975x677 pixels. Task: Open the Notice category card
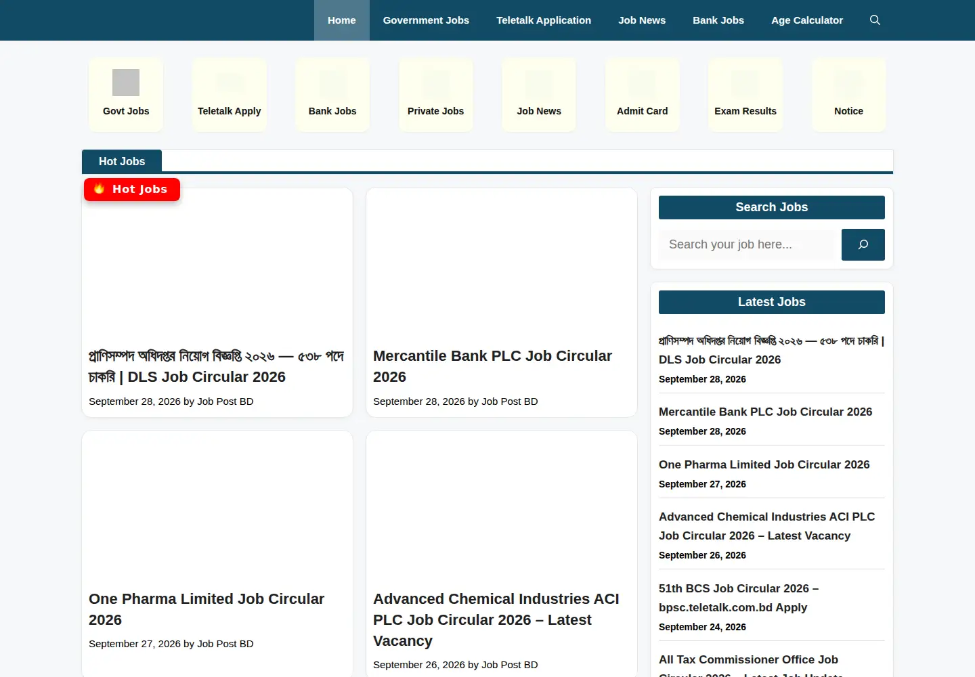tap(849, 95)
